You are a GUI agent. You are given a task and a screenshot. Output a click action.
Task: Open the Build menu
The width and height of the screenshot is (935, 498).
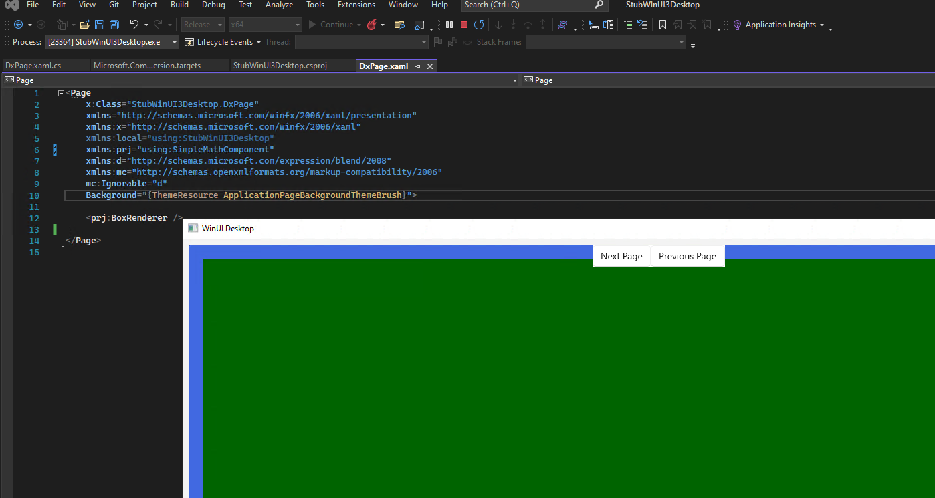click(179, 5)
